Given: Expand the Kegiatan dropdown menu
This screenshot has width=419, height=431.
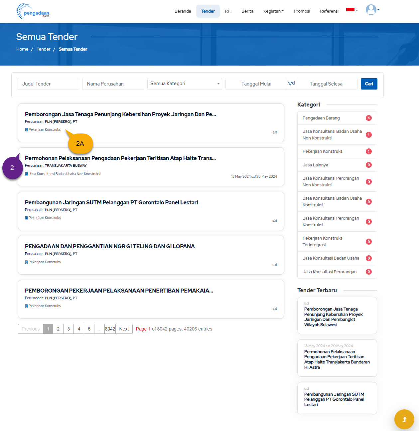Looking at the screenshot, I should point(273,11).
